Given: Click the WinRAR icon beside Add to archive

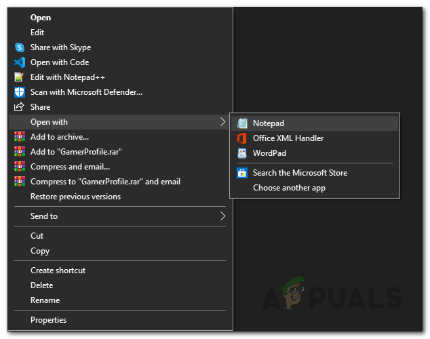Looking at the screenshot, I should pyautogui.click(x=19, y=137).
